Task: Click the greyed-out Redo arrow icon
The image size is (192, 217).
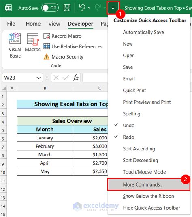Action: (x=98, y=8)
